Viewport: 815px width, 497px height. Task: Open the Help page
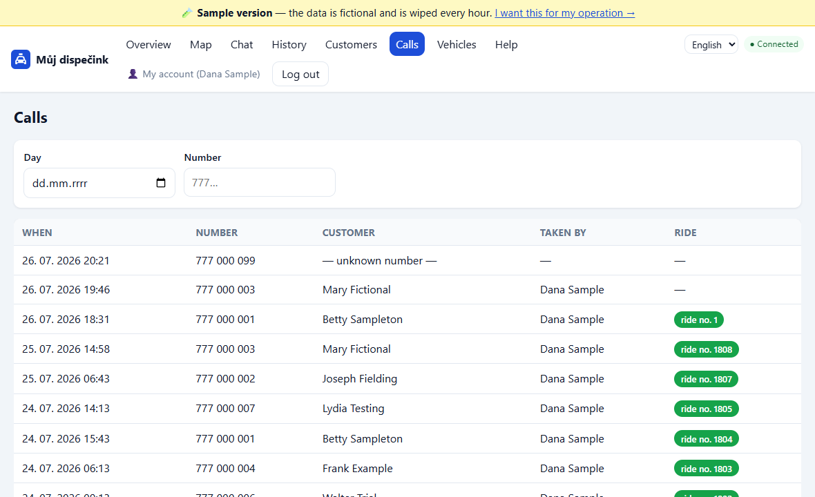pos(506,45)
